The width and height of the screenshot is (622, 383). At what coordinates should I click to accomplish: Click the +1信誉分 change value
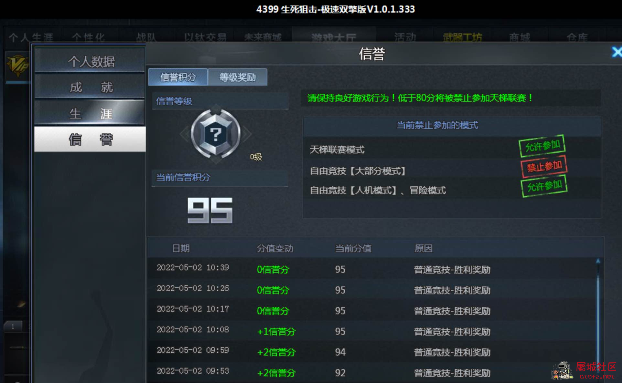pos(276,331)
